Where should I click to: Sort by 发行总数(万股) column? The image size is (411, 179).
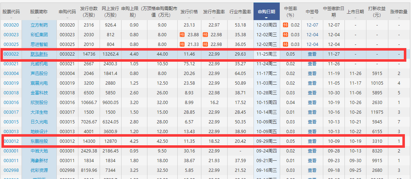[x=88, y=12]
